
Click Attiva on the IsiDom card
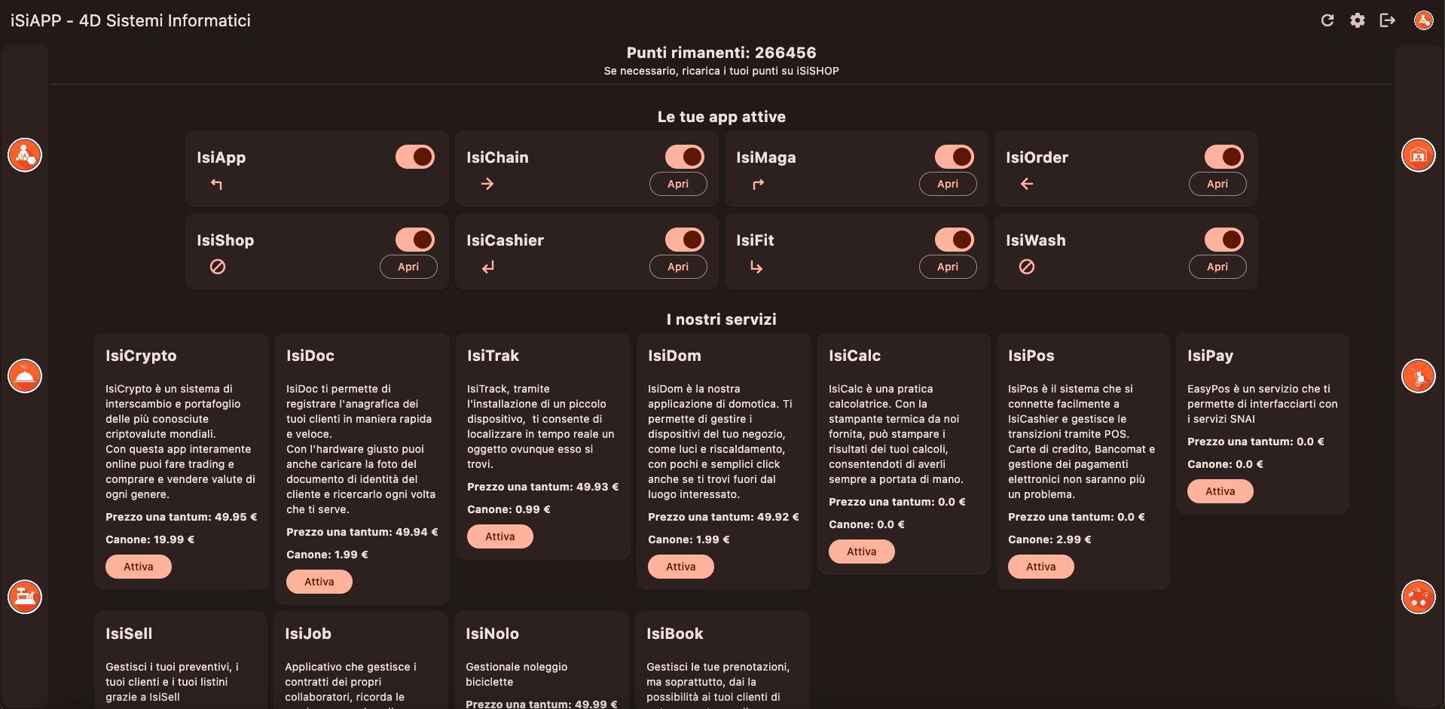[x=680, y=567]
